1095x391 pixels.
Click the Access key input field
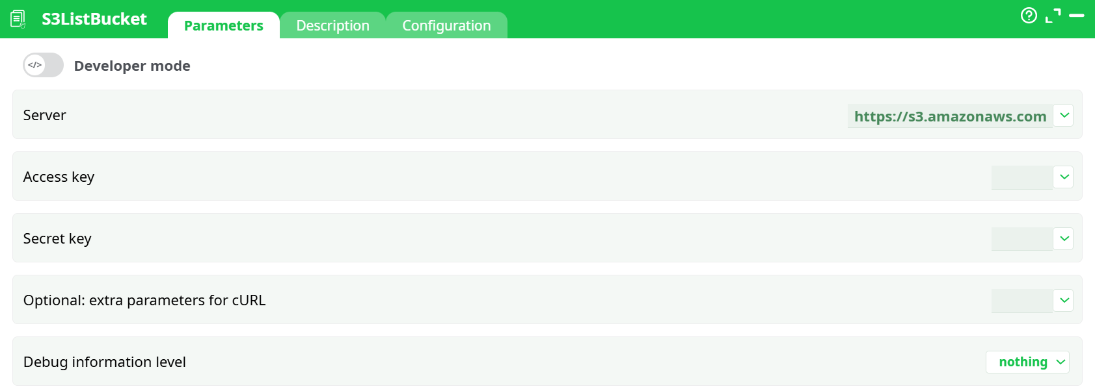tap(1021, 177)
